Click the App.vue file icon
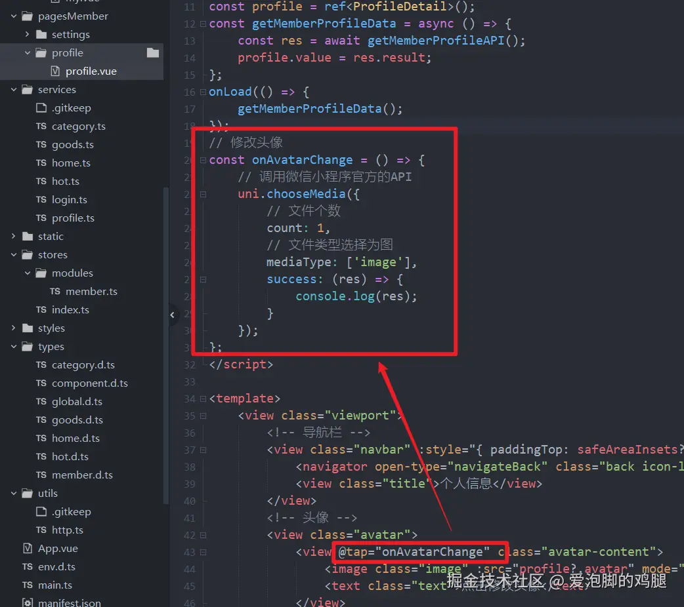 [27, 548]
